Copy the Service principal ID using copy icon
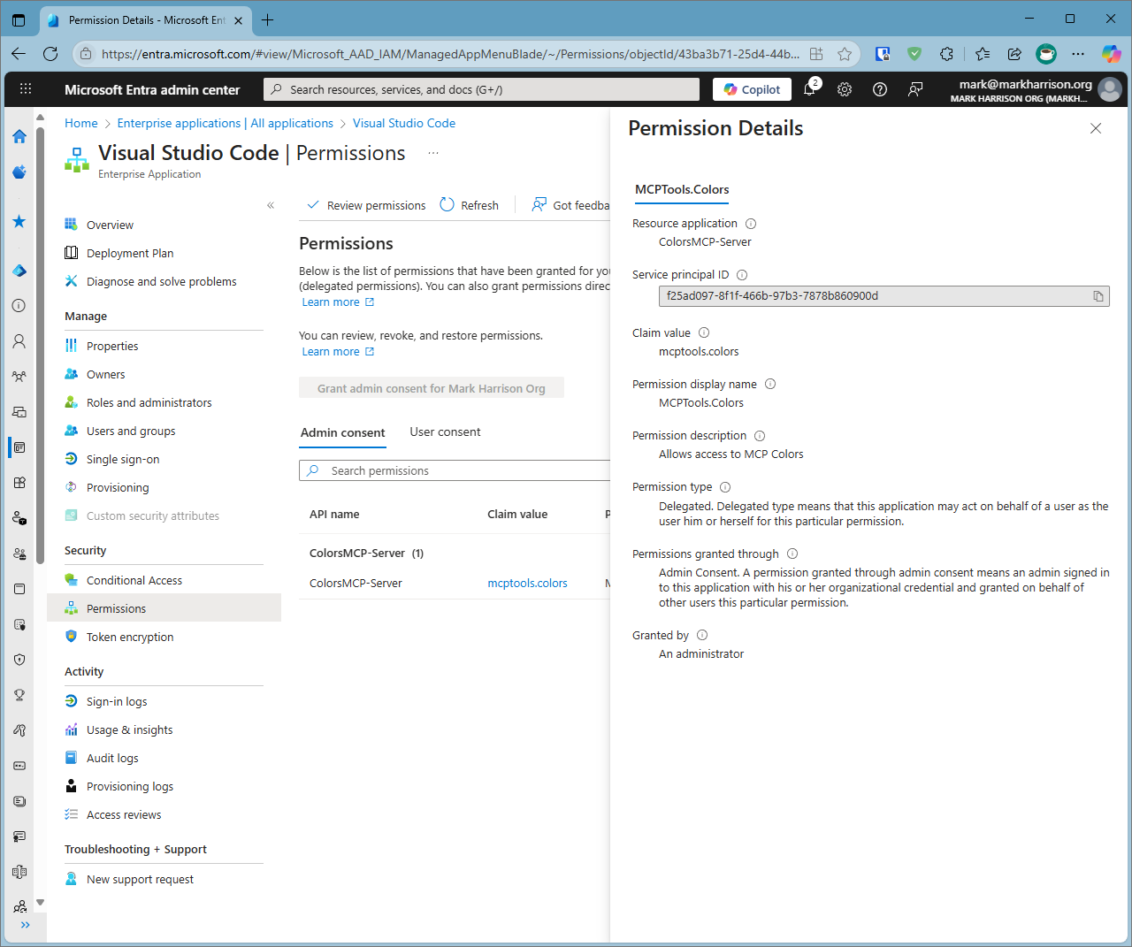The width and height of the screenshot is (1132, 947). pos(1099,295)
